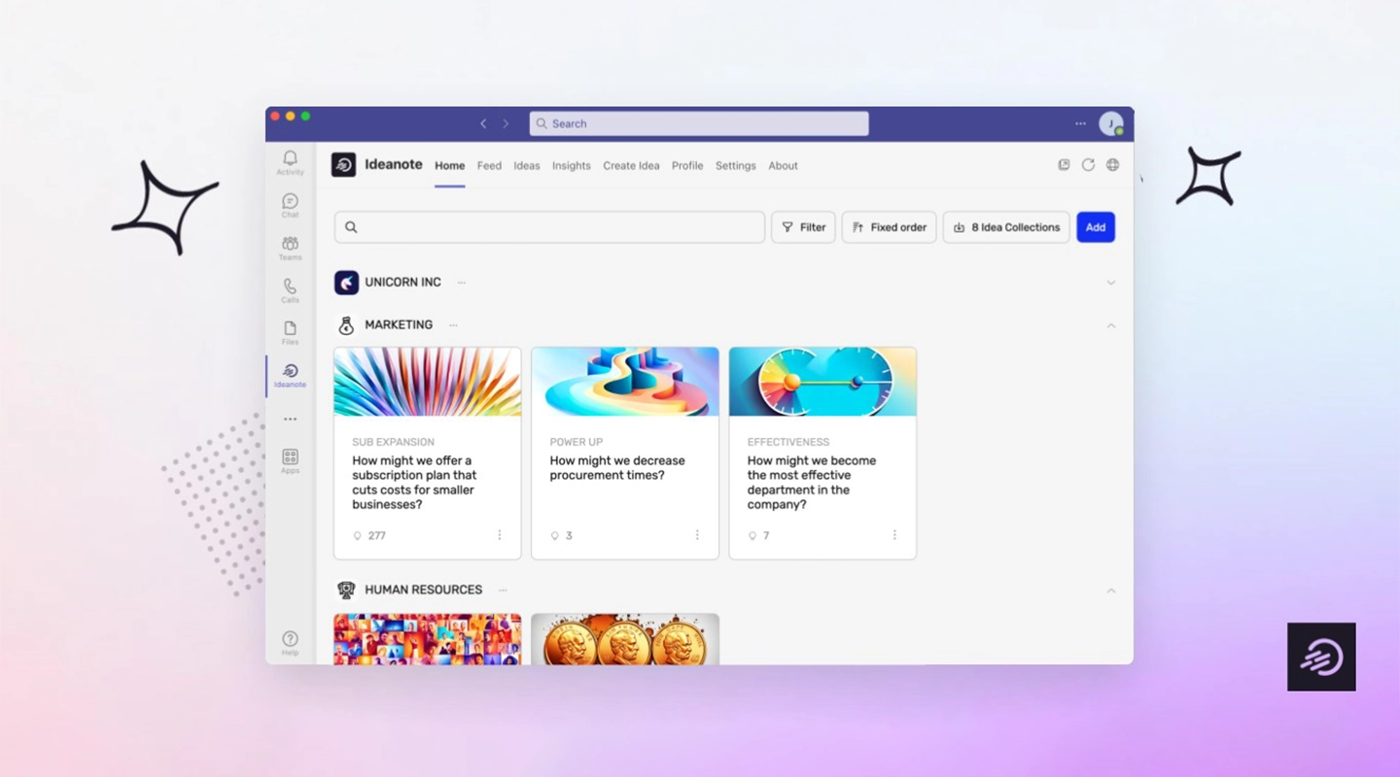Image resolution: width=1400 pixels, height=777 pixels.
Task: Click the Marketing section icon
Action: click(x=346, y=325)
